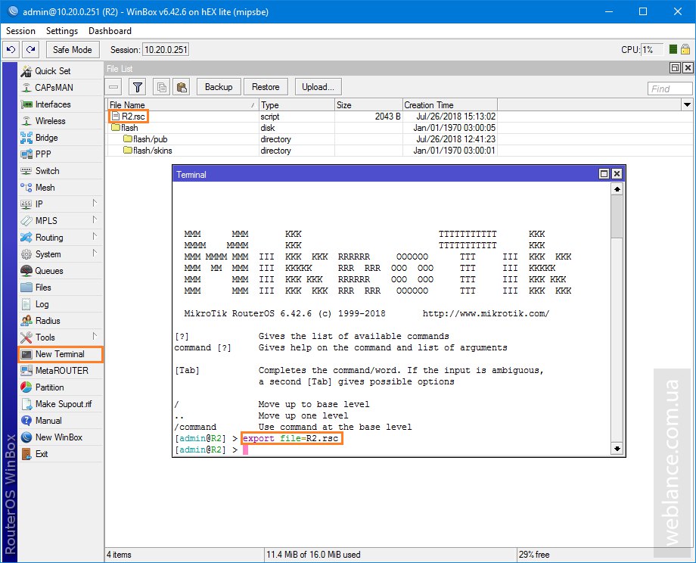Open the Manual
696x563 pixels.
[x=61, y=421]
